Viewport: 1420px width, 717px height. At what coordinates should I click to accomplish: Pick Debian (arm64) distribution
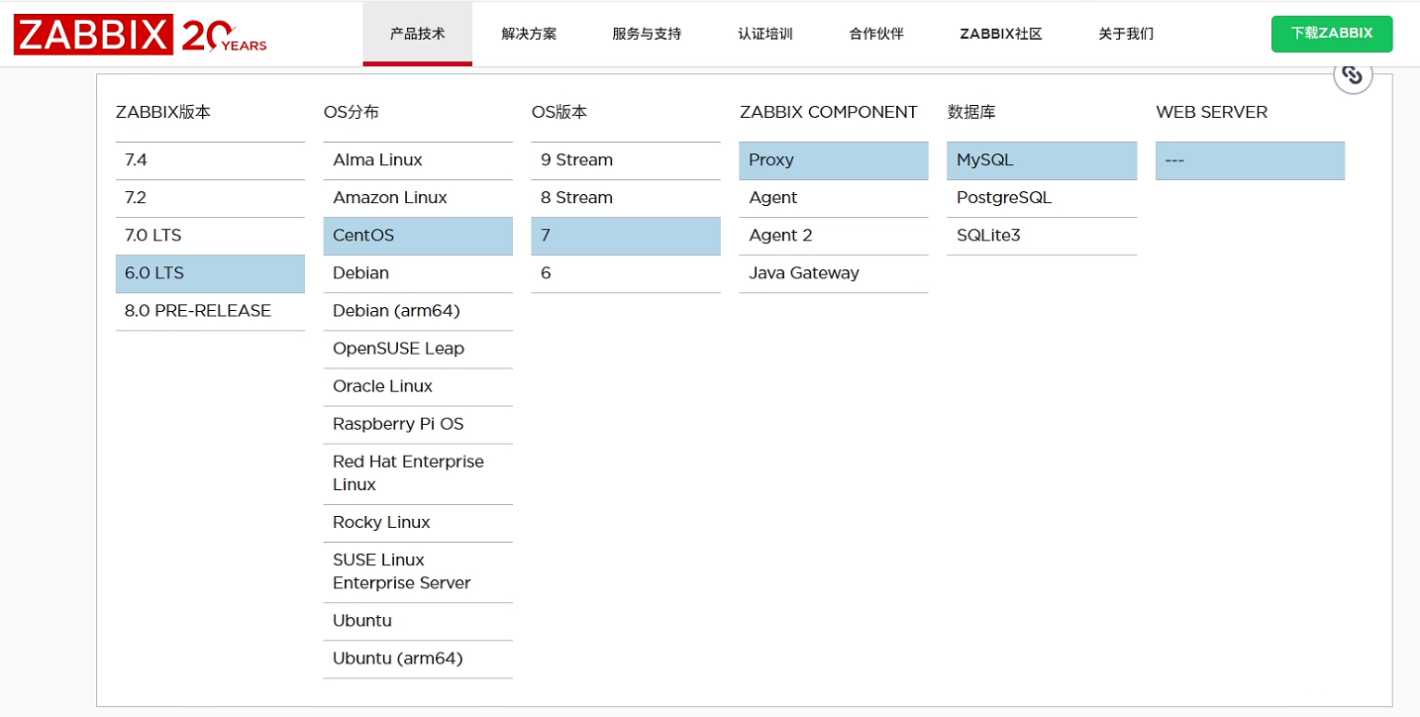pos(418,311)
